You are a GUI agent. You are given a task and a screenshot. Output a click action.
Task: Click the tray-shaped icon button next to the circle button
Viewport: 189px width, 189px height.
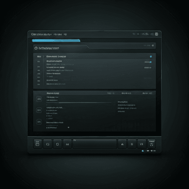click(x=142, y=144)
